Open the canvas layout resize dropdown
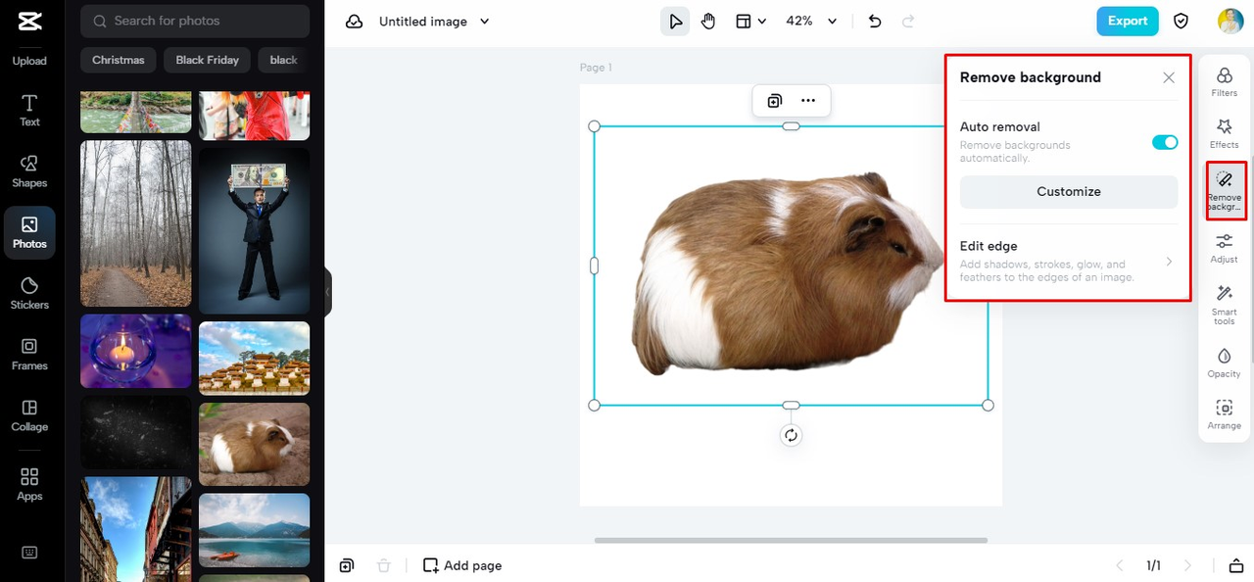The height and width of the screenshot is (582, 1254). [751, 21]
